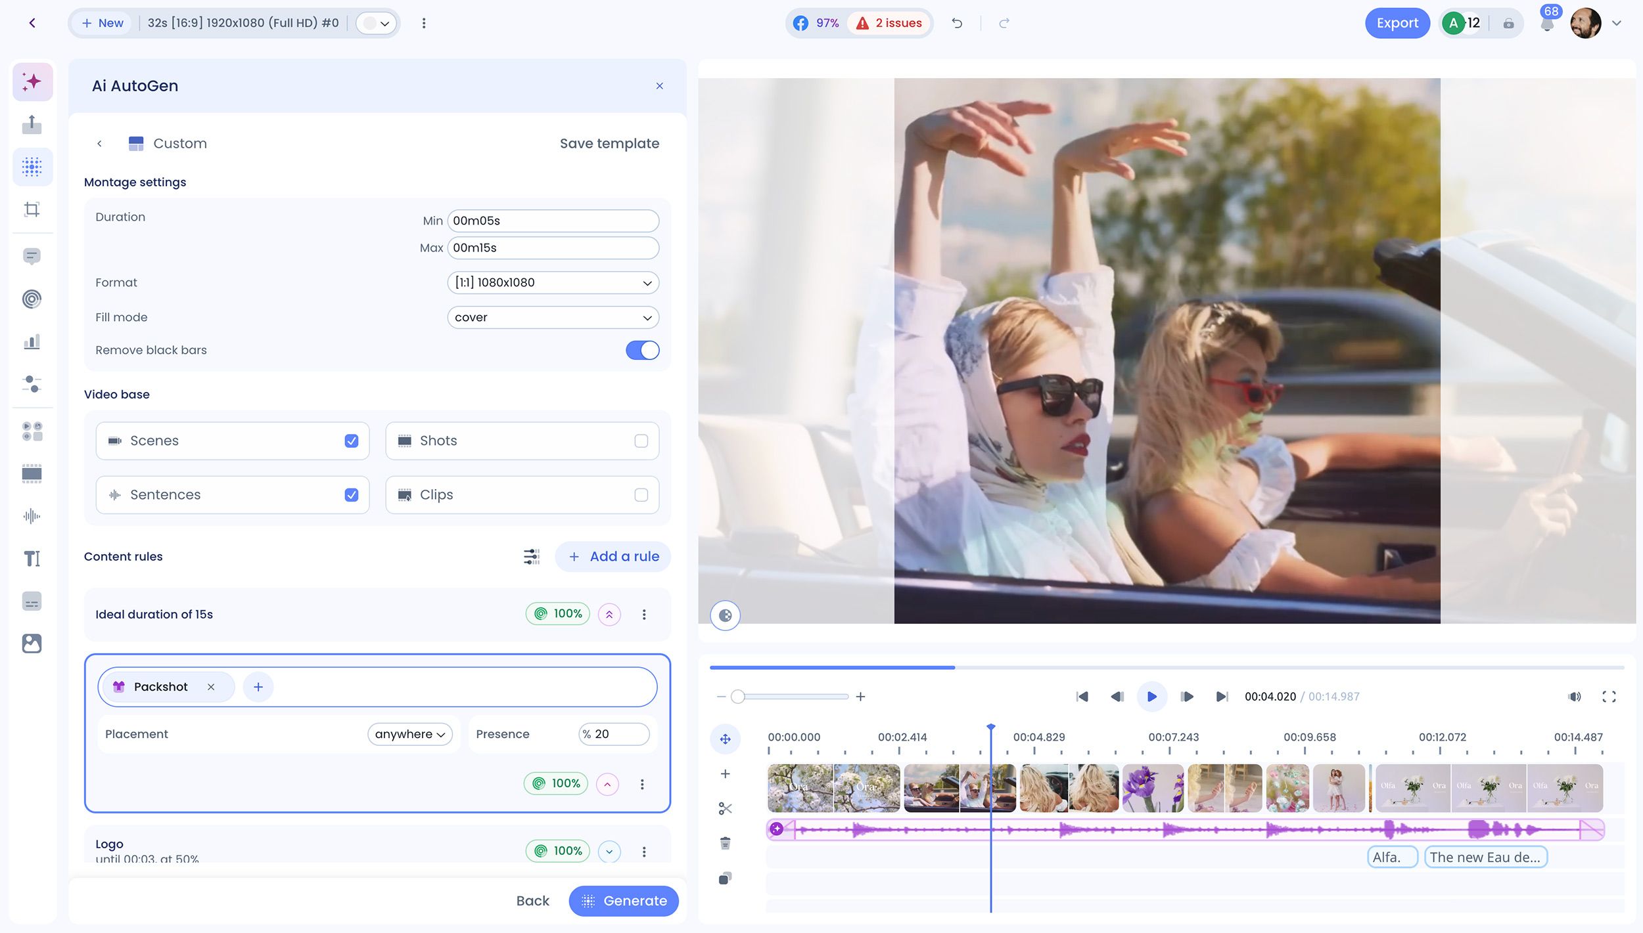The image size is (1643, 933).
Task: Open the three-dot menu for Ideal duration rule
Action: point(644,615)
